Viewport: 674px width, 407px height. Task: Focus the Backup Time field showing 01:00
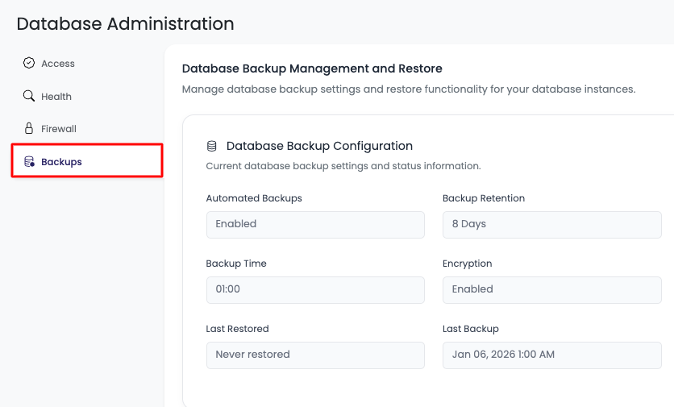(315, 289)
